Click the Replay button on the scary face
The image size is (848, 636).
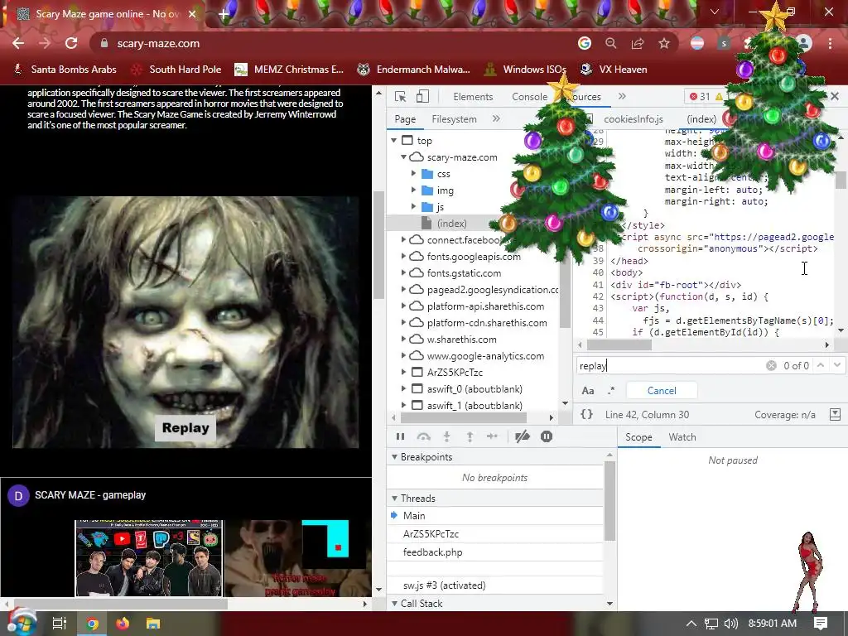point(185,428)
